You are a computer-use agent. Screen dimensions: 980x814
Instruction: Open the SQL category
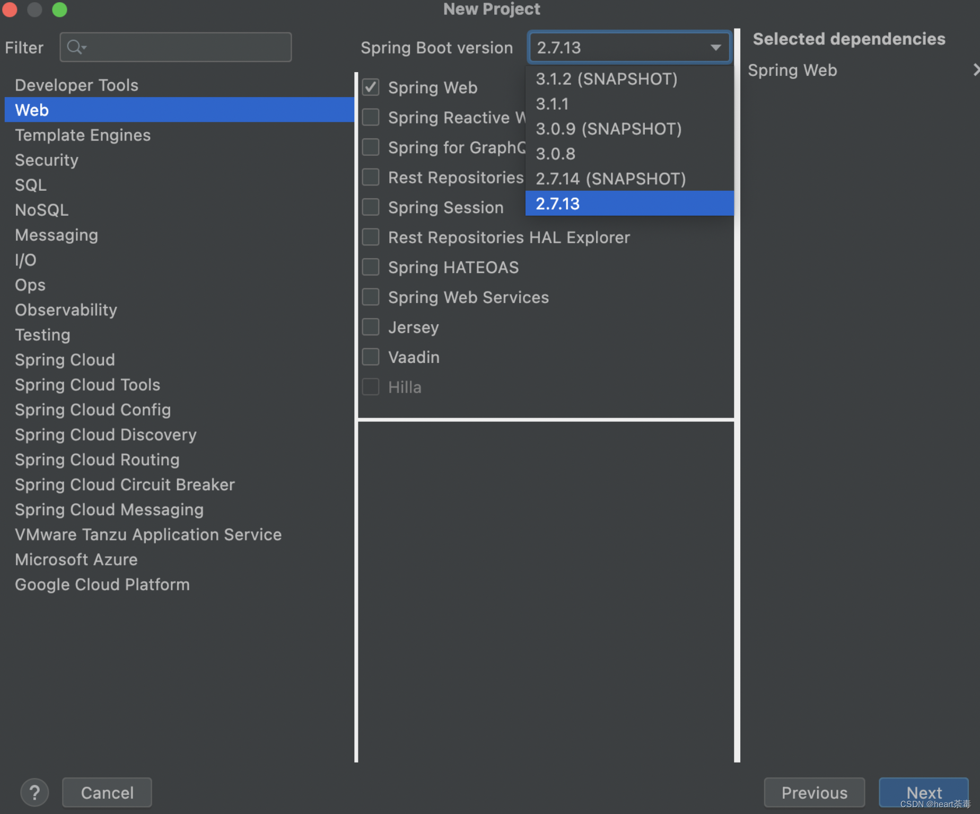coord(179,184)
